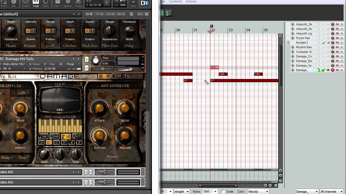This screenshot has height=194, width=346.
Task: Select MIDI channel page 33-48
Action: coord(110,14)
